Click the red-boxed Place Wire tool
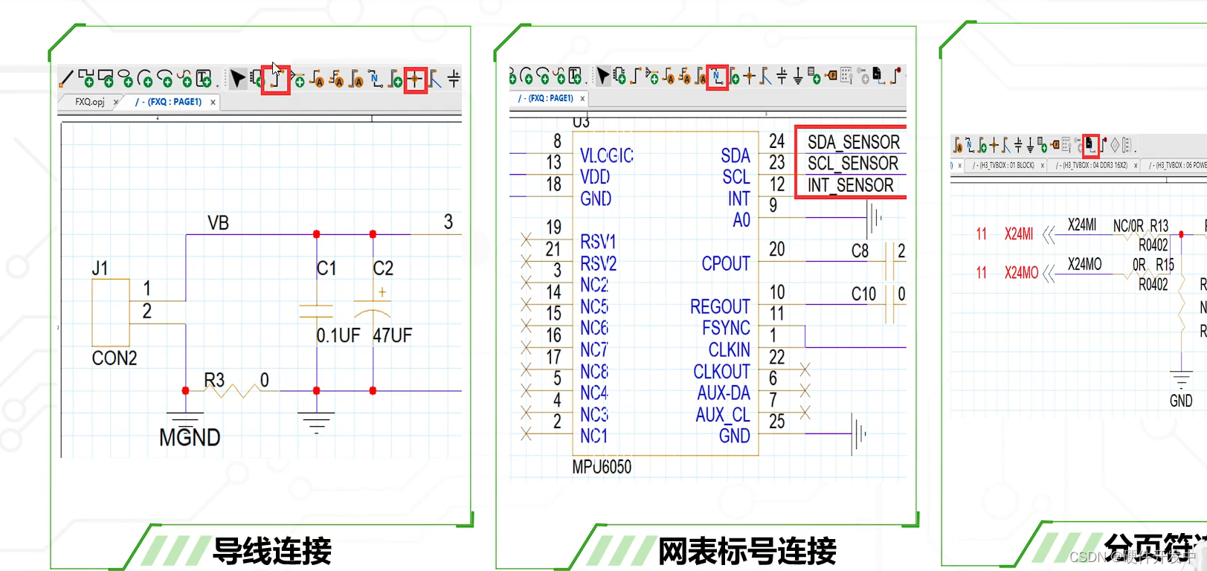1207x571 pixels. point(275,79)
